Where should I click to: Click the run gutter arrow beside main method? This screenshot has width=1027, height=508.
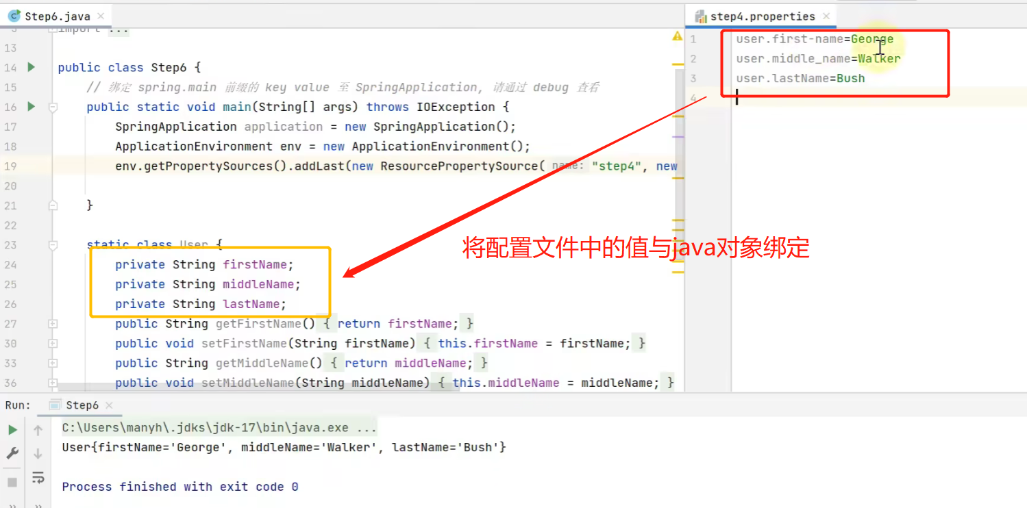click(31, 107)
